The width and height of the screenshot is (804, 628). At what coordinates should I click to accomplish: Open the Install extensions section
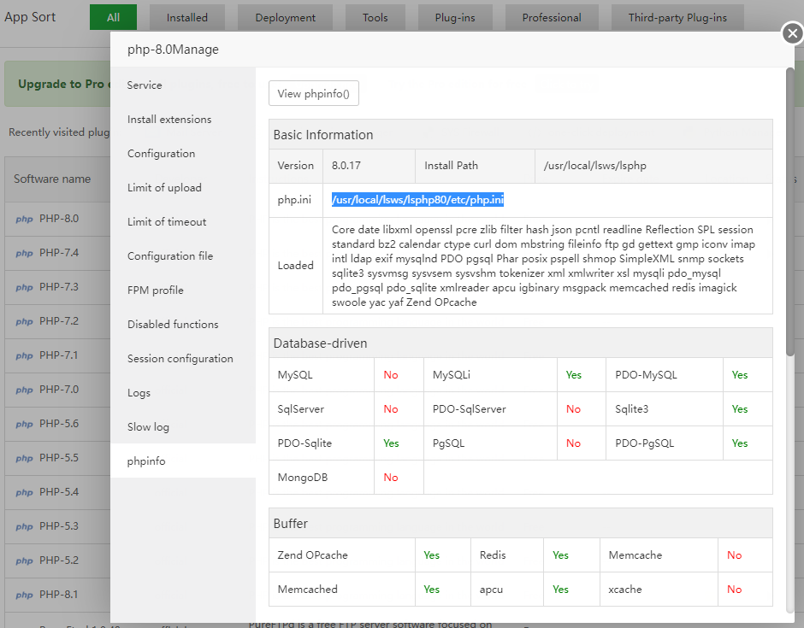point(169,120)
